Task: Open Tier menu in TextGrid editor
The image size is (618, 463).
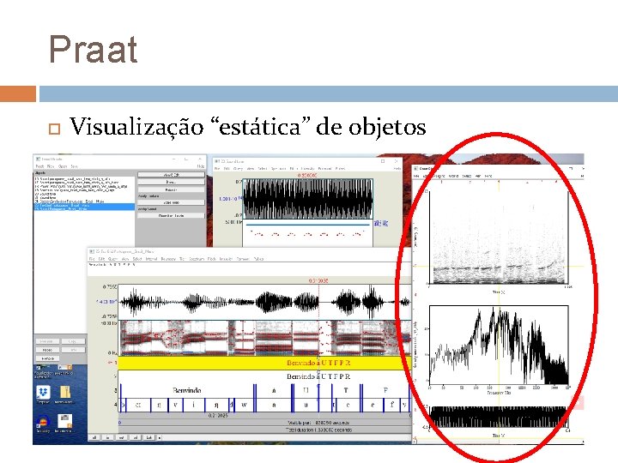Action: pos(183,259)
